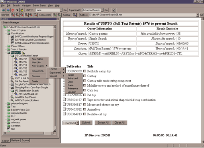
Task: Open the Navigate menu
Action: pos(26,6)
